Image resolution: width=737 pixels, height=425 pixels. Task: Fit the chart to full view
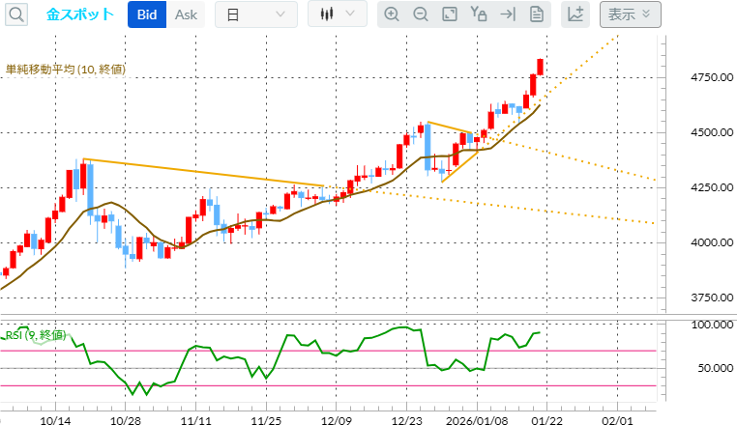coord(450,14)
